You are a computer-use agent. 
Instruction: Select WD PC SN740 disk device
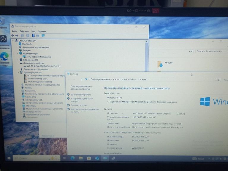pos(43,66)
